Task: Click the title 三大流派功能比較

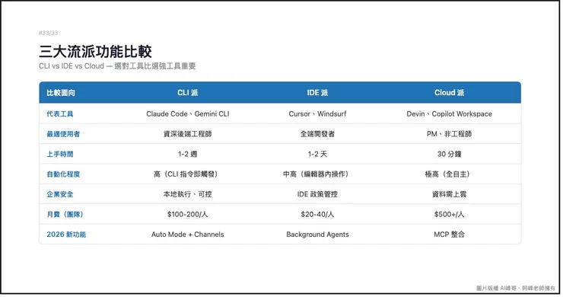Action: (96, 52)
